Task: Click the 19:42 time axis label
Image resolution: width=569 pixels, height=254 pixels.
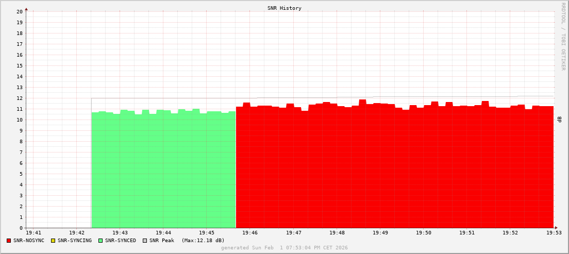Action: pos(76,233)
